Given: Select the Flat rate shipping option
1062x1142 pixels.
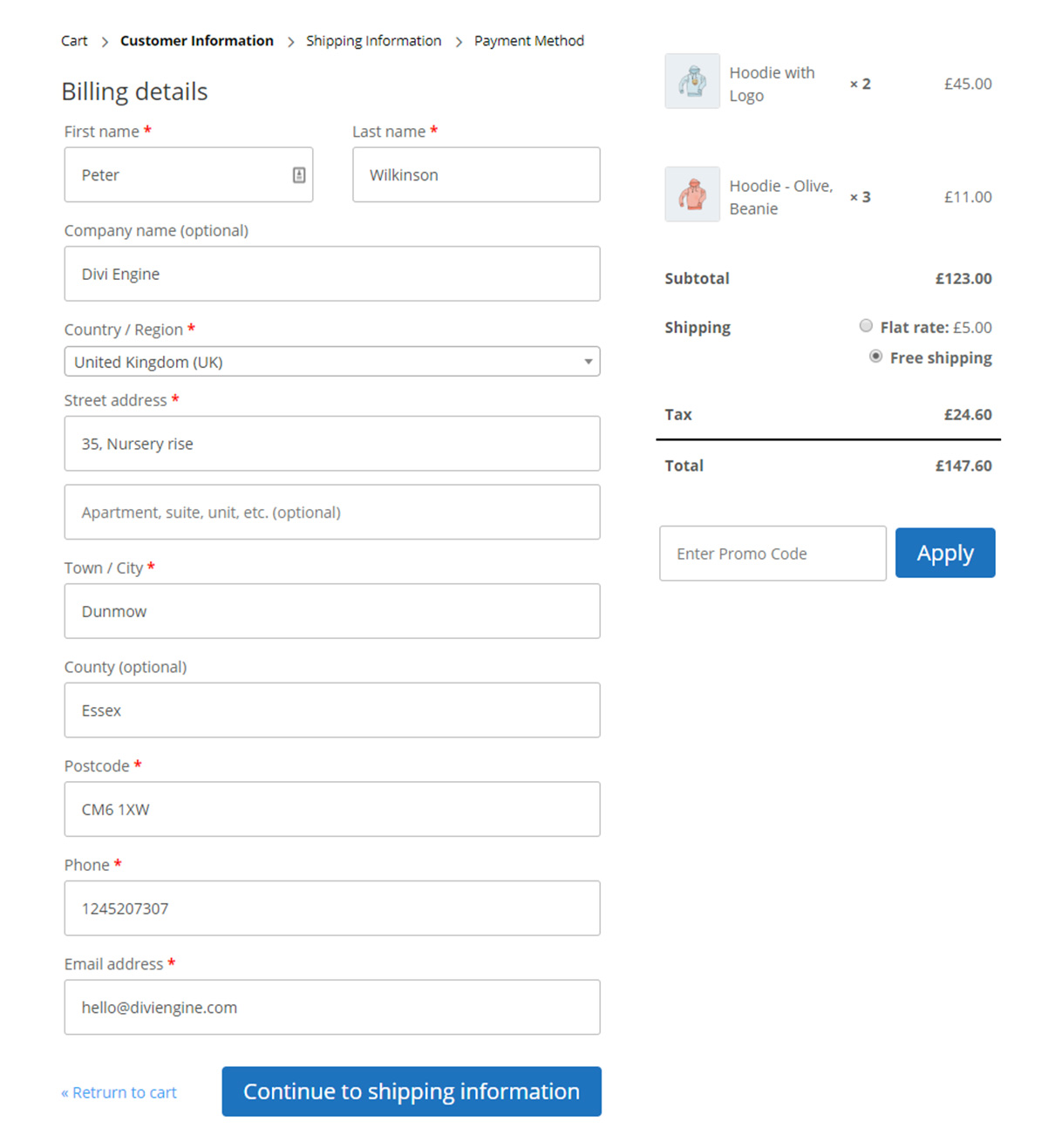Looking at the screenshot, I should point(866,326).
